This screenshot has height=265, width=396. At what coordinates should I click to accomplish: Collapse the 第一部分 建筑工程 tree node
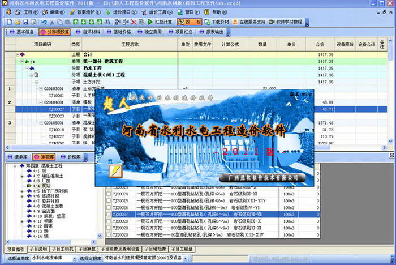[x=22, y=62]
